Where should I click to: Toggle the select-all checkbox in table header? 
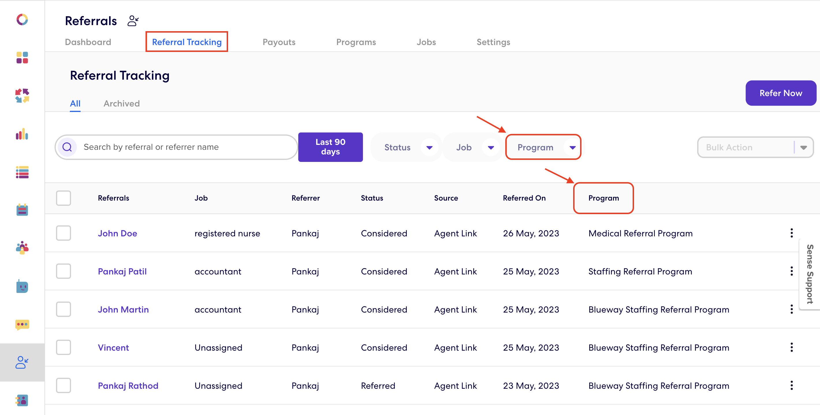coord(63,198)
